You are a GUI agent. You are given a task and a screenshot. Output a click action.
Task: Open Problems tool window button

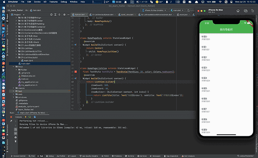tap(117, 156)
